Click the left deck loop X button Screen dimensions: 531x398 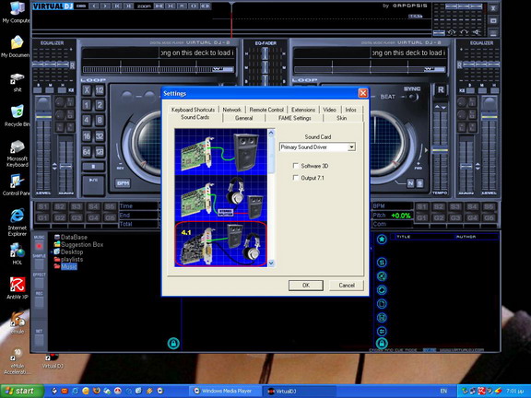point(87,90)
